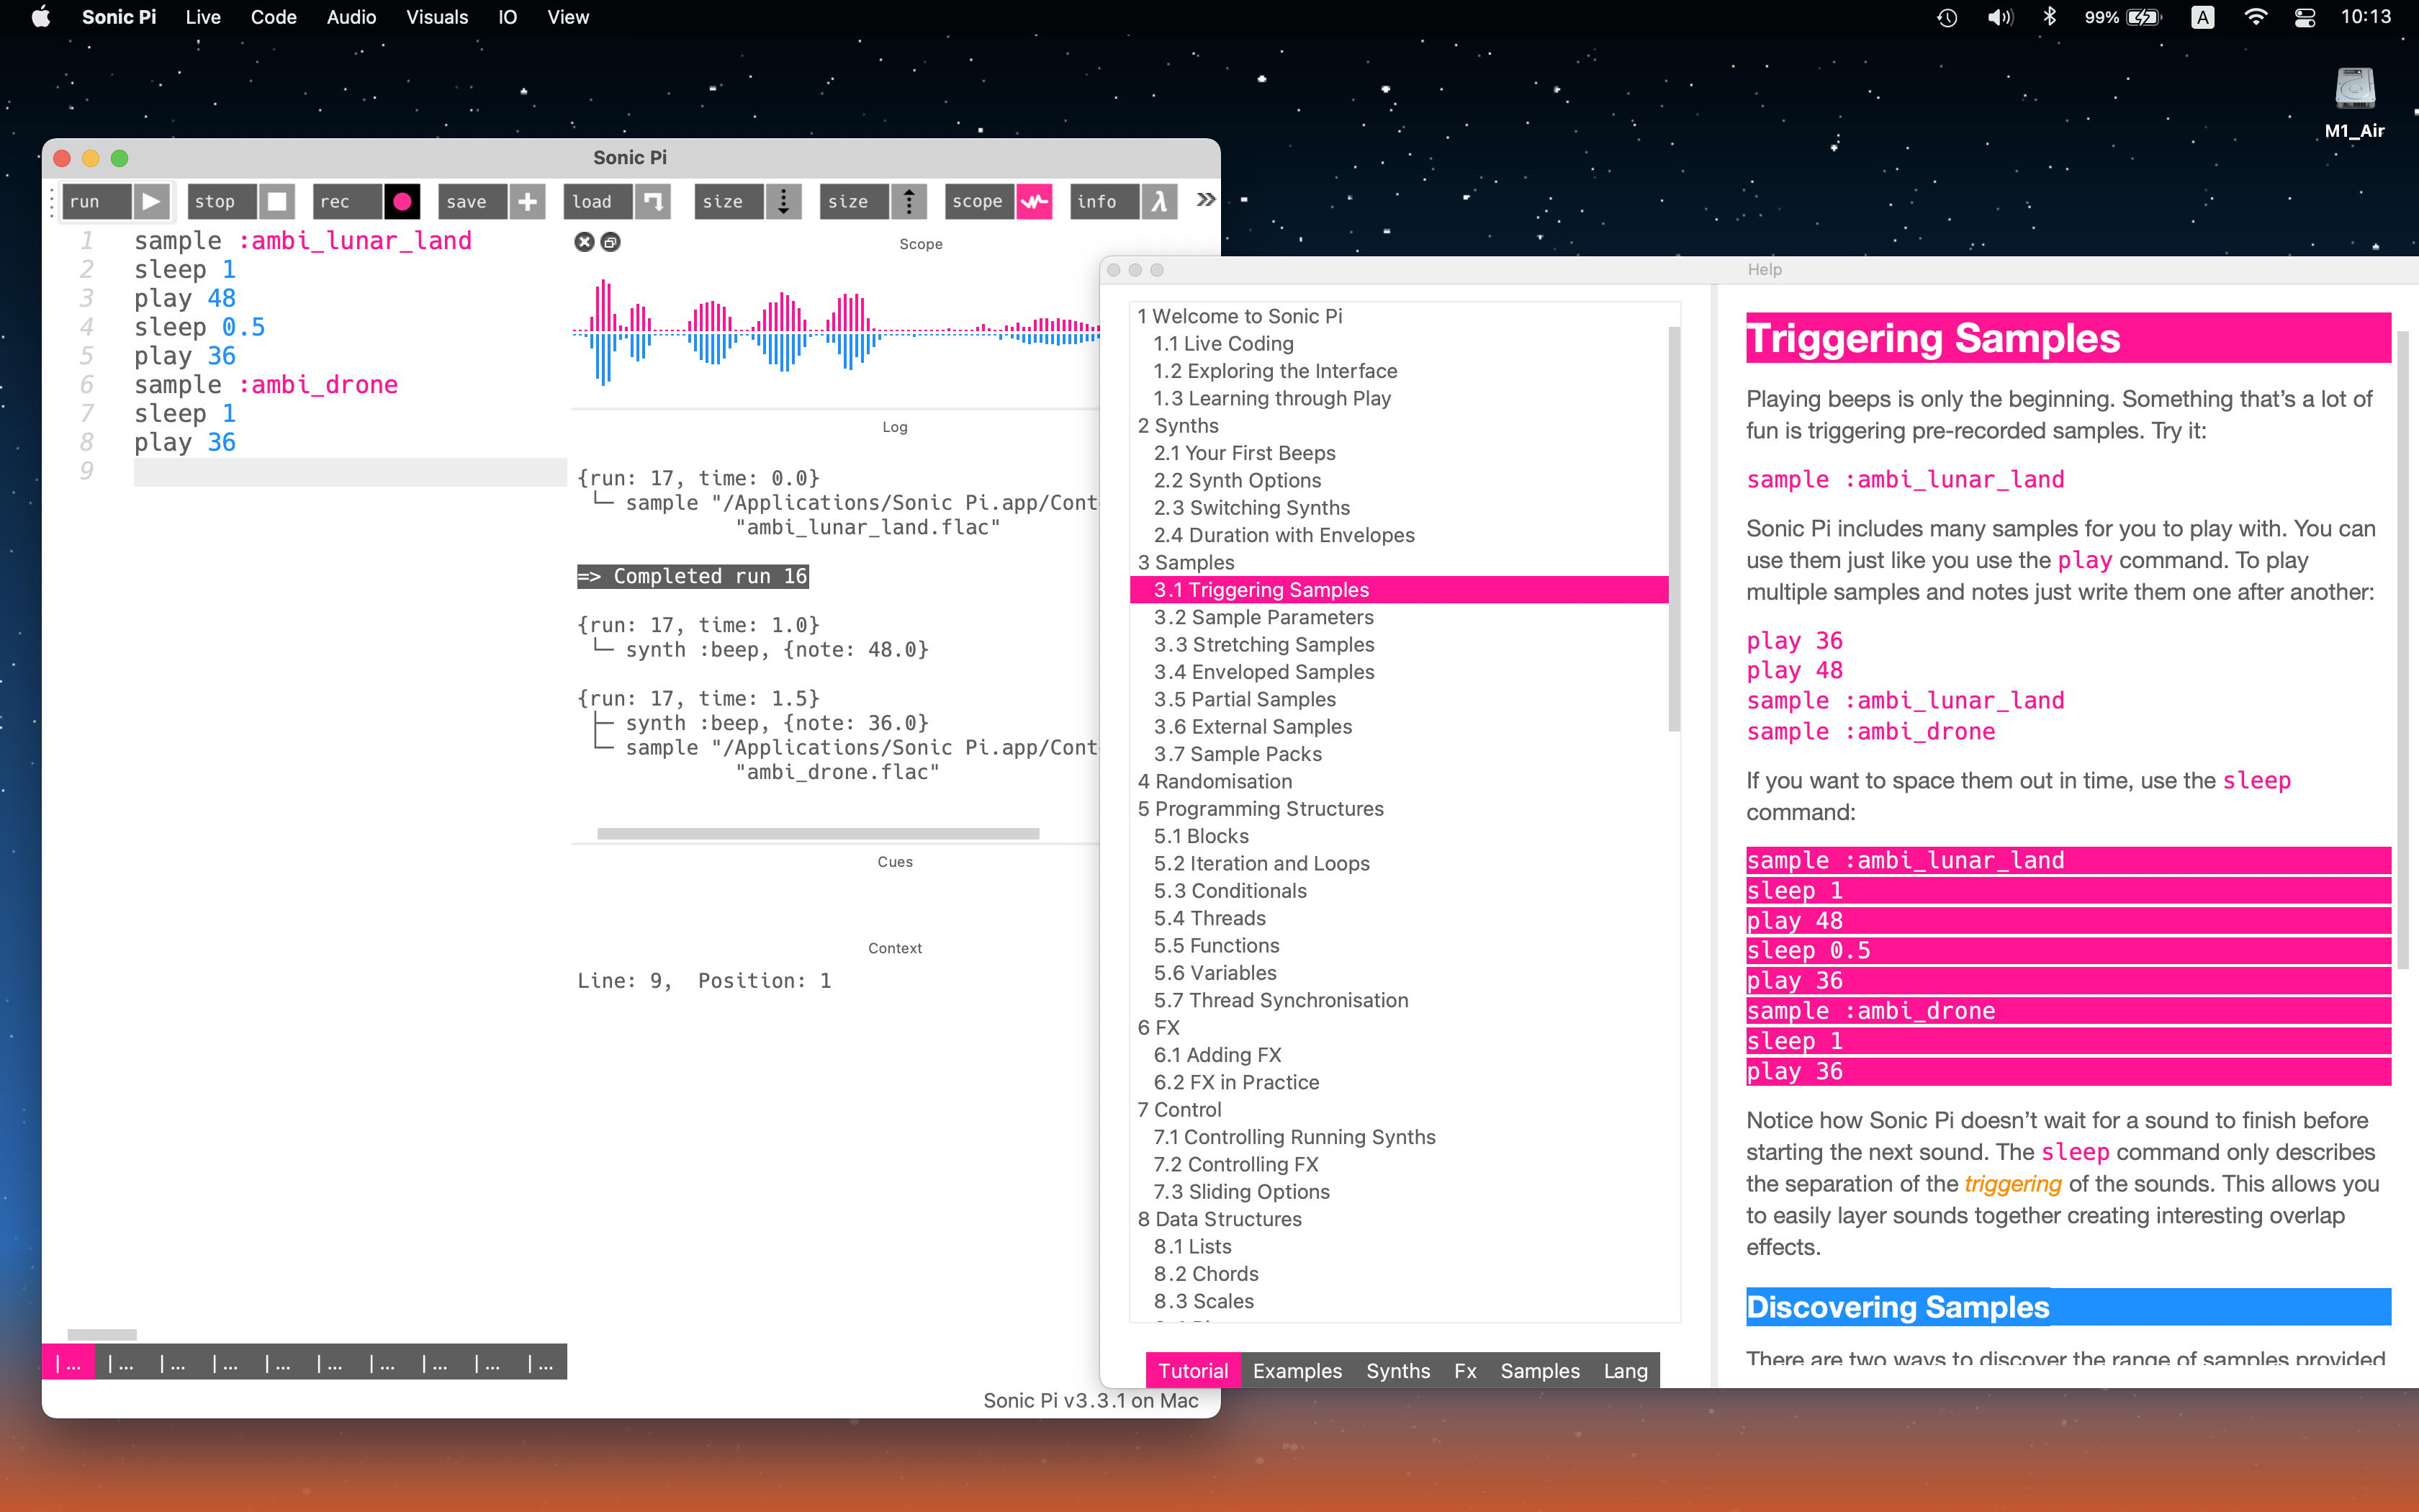Switch to the Examples tab

[x=1297, y=1370]
